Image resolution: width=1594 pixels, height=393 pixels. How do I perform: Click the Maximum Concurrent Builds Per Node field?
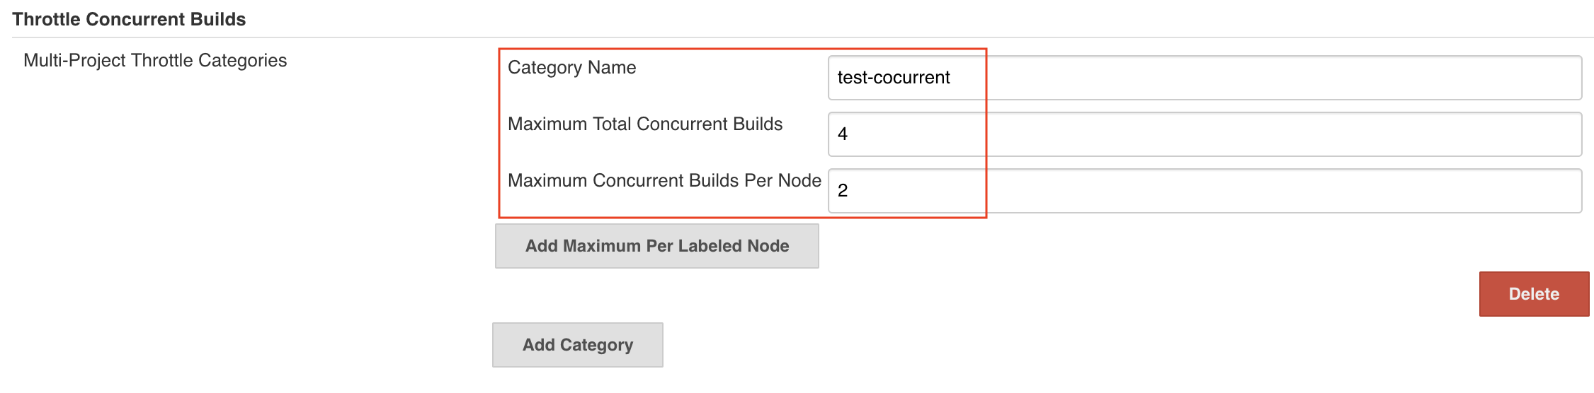[1204, 191]
